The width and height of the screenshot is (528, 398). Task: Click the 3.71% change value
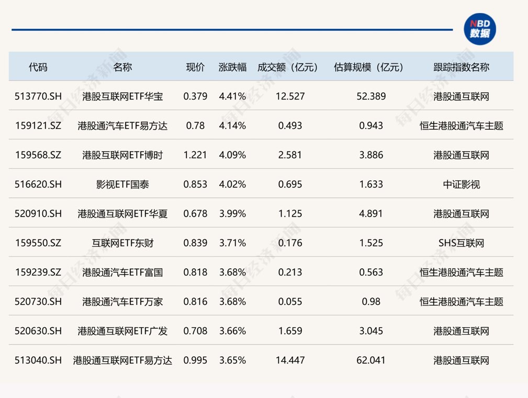click(x=232, y=243)
